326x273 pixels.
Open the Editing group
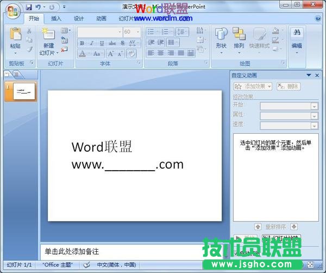(x=297, y=41)
